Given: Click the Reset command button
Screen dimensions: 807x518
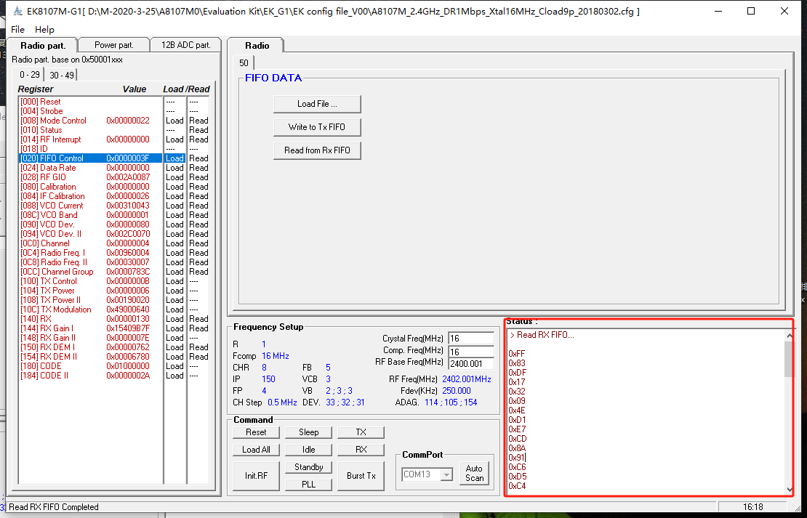Looking at the screenshot, I should click(x=256, y=432).
